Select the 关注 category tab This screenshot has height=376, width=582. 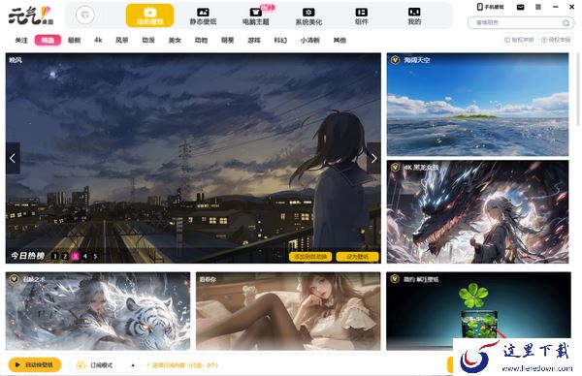[x=21, y=40]
